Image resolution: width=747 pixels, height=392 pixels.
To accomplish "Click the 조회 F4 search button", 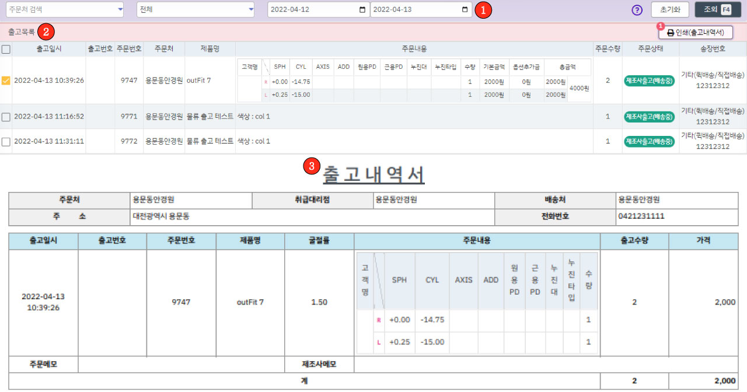I will pyautogui.click(x=718, y=10).
